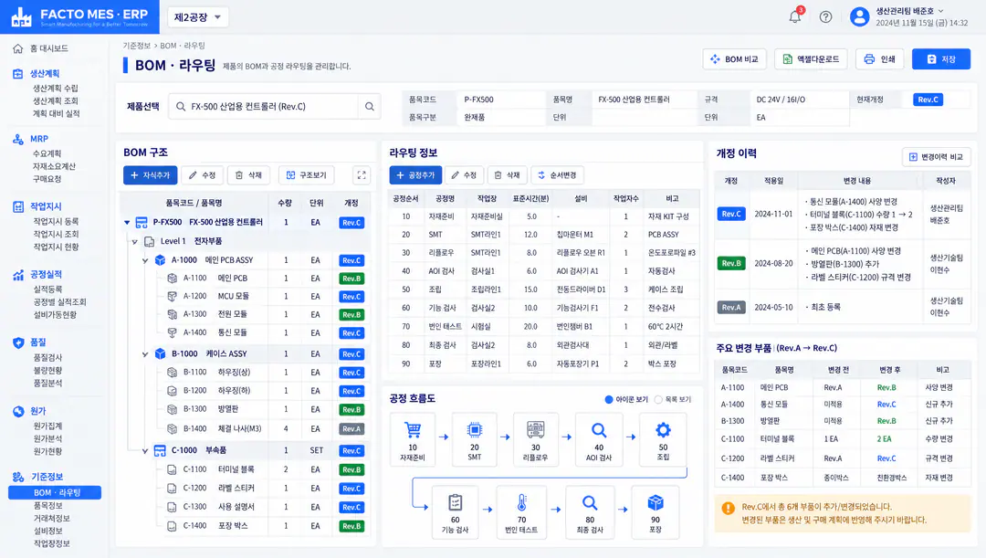Expand the BOM structure to fullscreen
Viewport: 986px width, 558px height.
[362, 174]
